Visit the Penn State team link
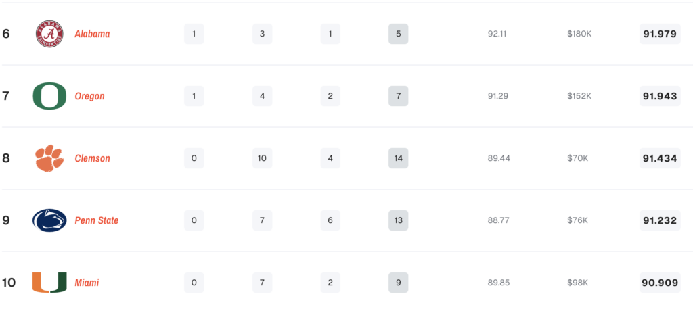Viewport: 693px width, 313px height. 96,220
